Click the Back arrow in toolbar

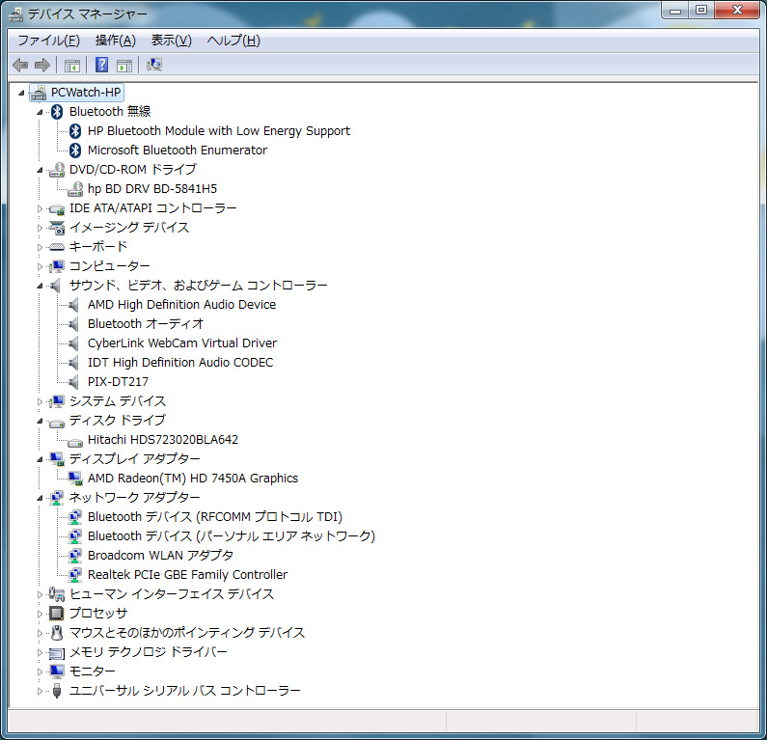click(x=20, y=66)
